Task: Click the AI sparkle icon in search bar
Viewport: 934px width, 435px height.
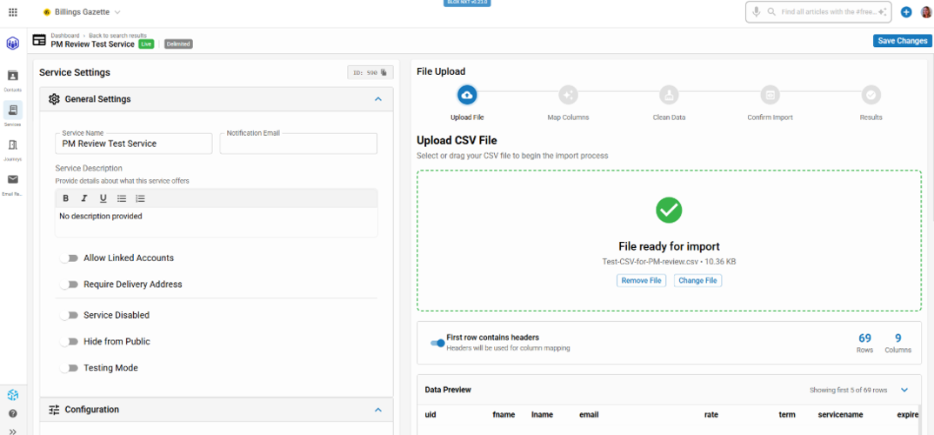Action: (882, 12)
